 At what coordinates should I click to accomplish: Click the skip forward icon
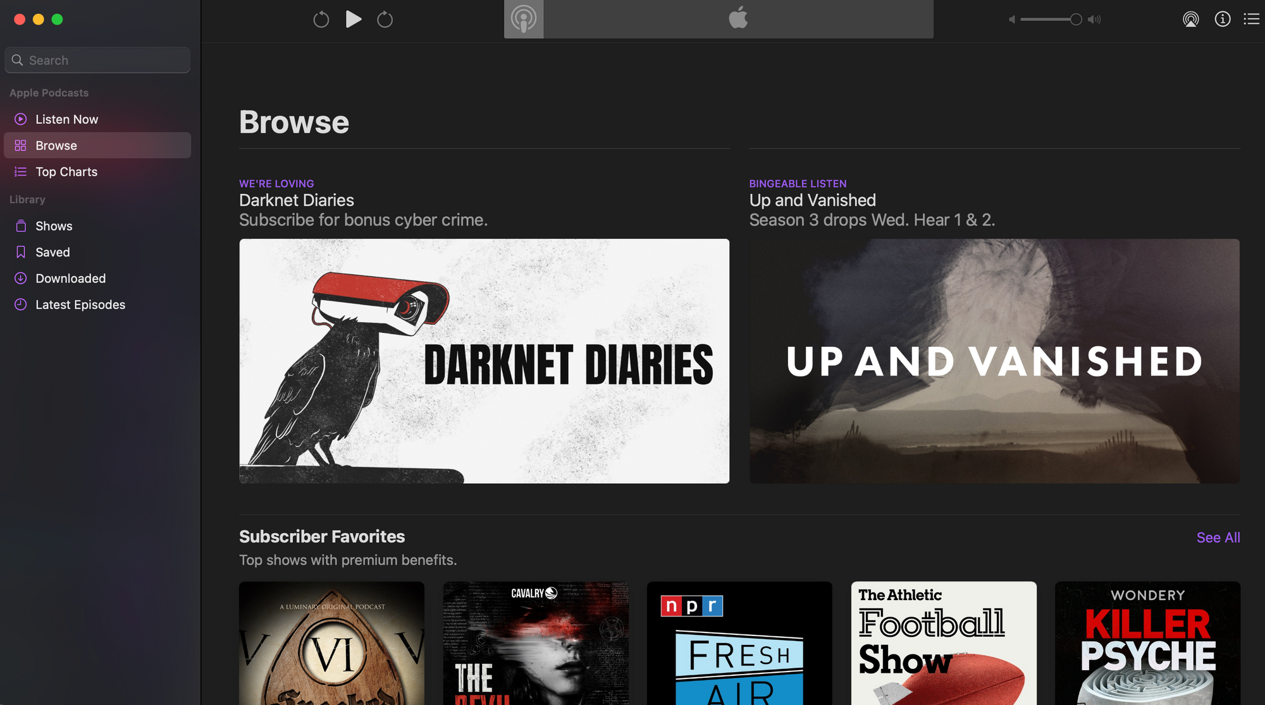385,20
